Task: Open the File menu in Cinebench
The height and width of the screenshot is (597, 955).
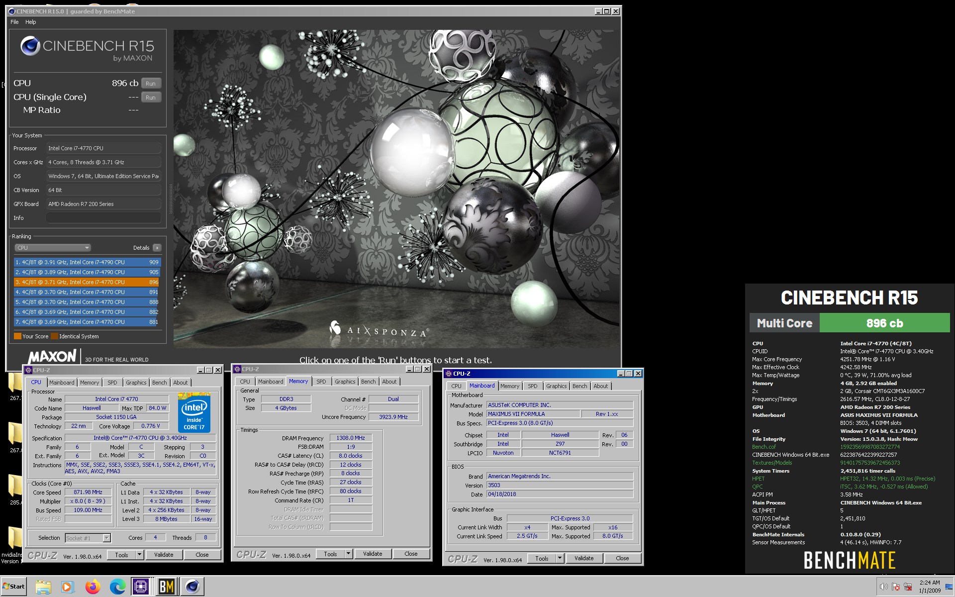Action: coord(14,22)
